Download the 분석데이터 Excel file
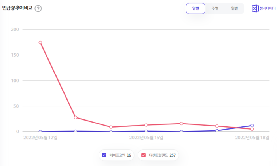The width and height of the screenshot is (277, 166). click(x=264, y=8)
